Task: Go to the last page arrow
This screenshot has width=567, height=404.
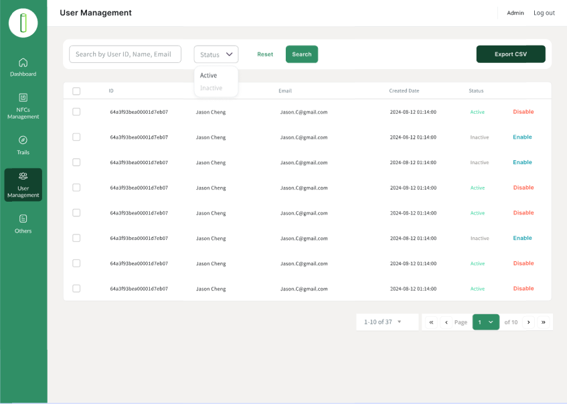Action: [x=543, y=322]
